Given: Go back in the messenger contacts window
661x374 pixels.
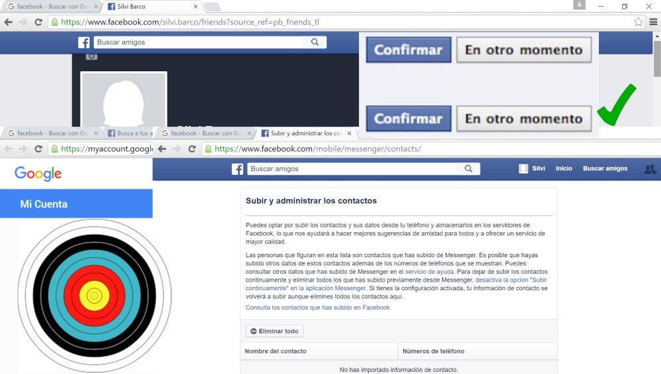Looking at the screenshot, I should click(x=162, y=149).
